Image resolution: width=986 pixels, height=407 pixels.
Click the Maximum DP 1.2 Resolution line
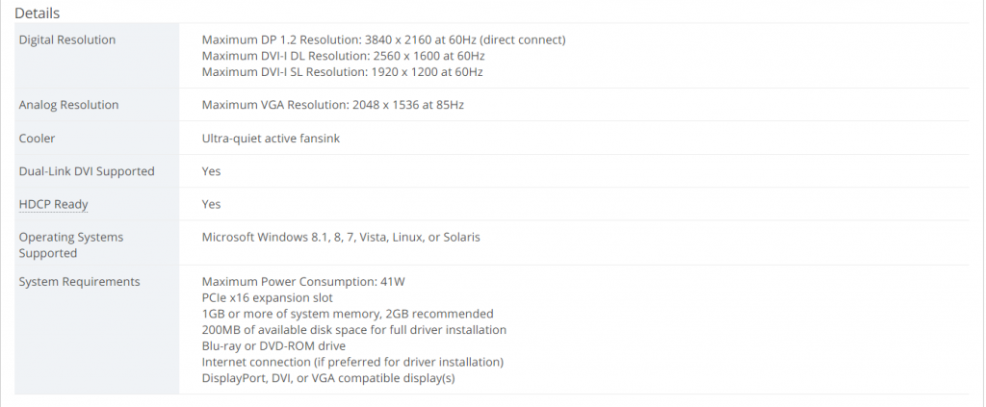383,39
